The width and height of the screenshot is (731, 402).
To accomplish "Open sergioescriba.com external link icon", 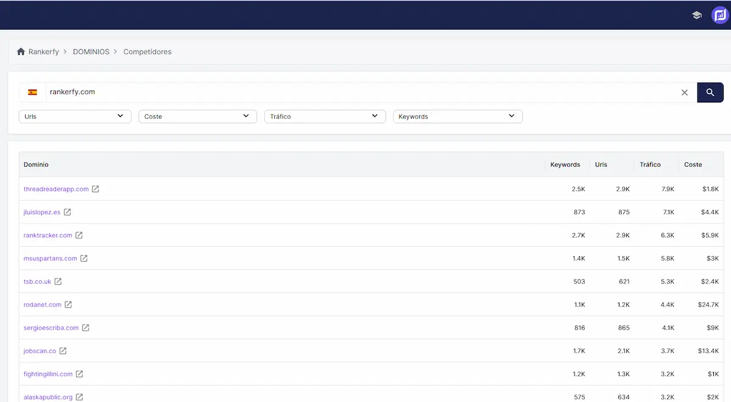I will [86, 328].
